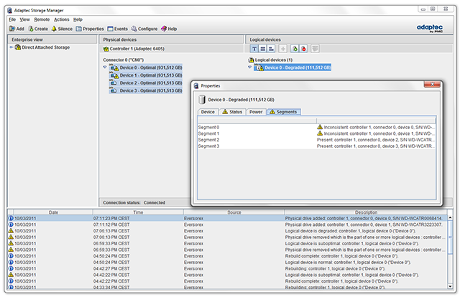Click the Logical devices (1) warning icon

coord(251,60)
